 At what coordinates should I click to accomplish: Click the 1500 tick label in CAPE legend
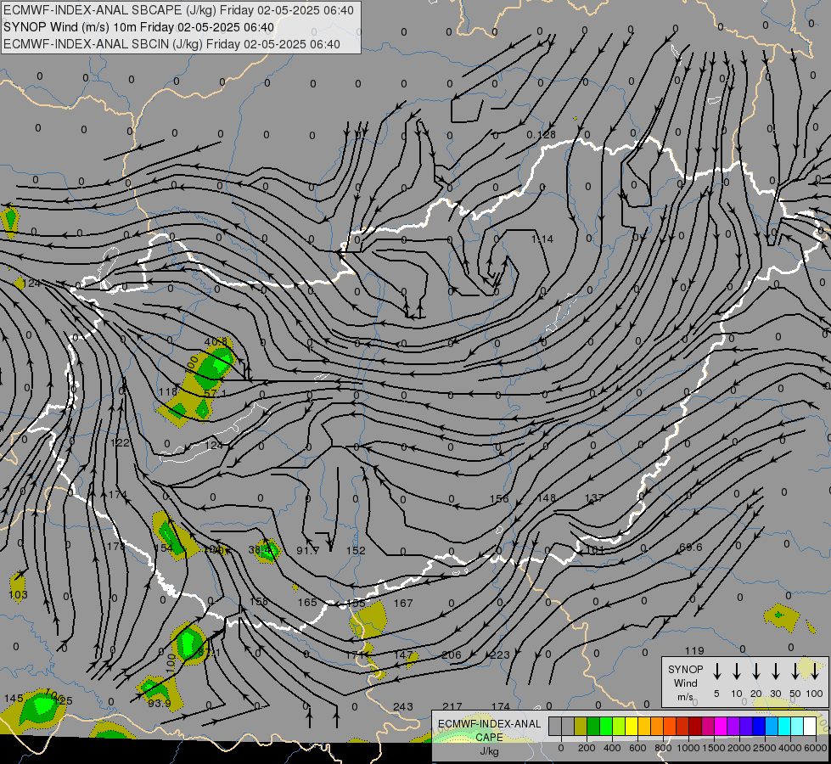(x=714, y=748)
